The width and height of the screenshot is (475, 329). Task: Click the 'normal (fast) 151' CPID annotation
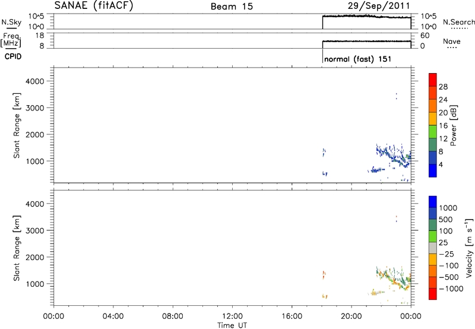point(358,59)
